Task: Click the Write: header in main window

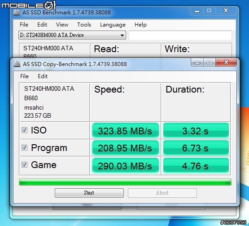Action: click(177, 49)
